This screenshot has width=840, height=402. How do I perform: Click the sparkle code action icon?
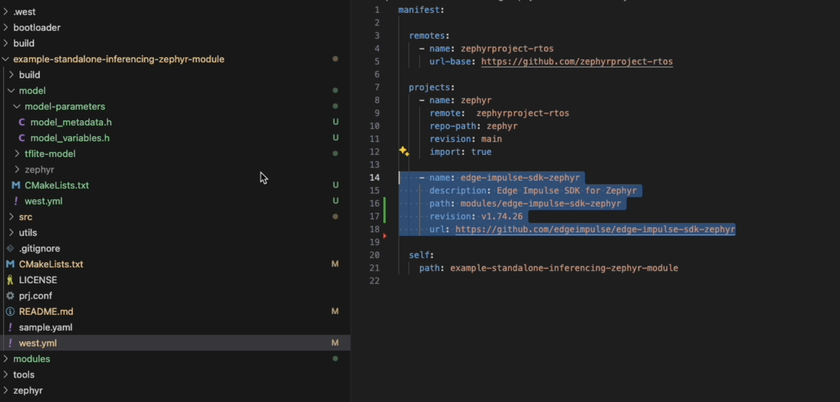point(404,151)
